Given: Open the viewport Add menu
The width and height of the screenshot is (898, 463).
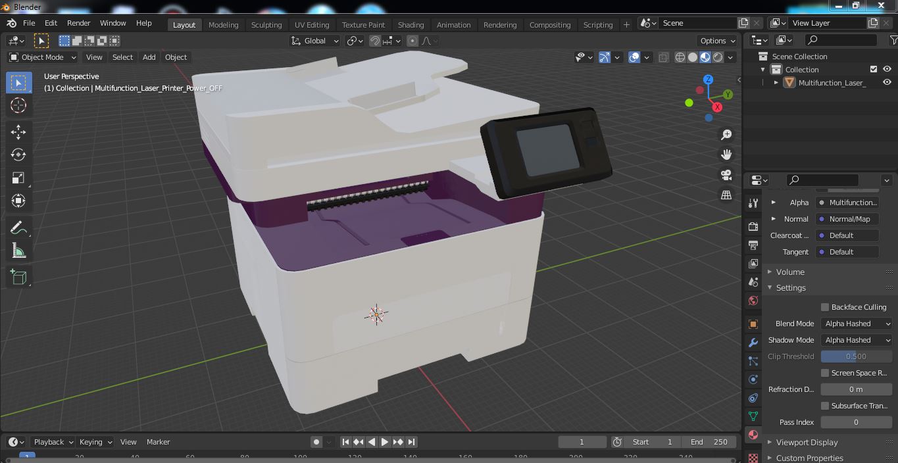Looking at the screenshot, I should click(x=149, y=57).
